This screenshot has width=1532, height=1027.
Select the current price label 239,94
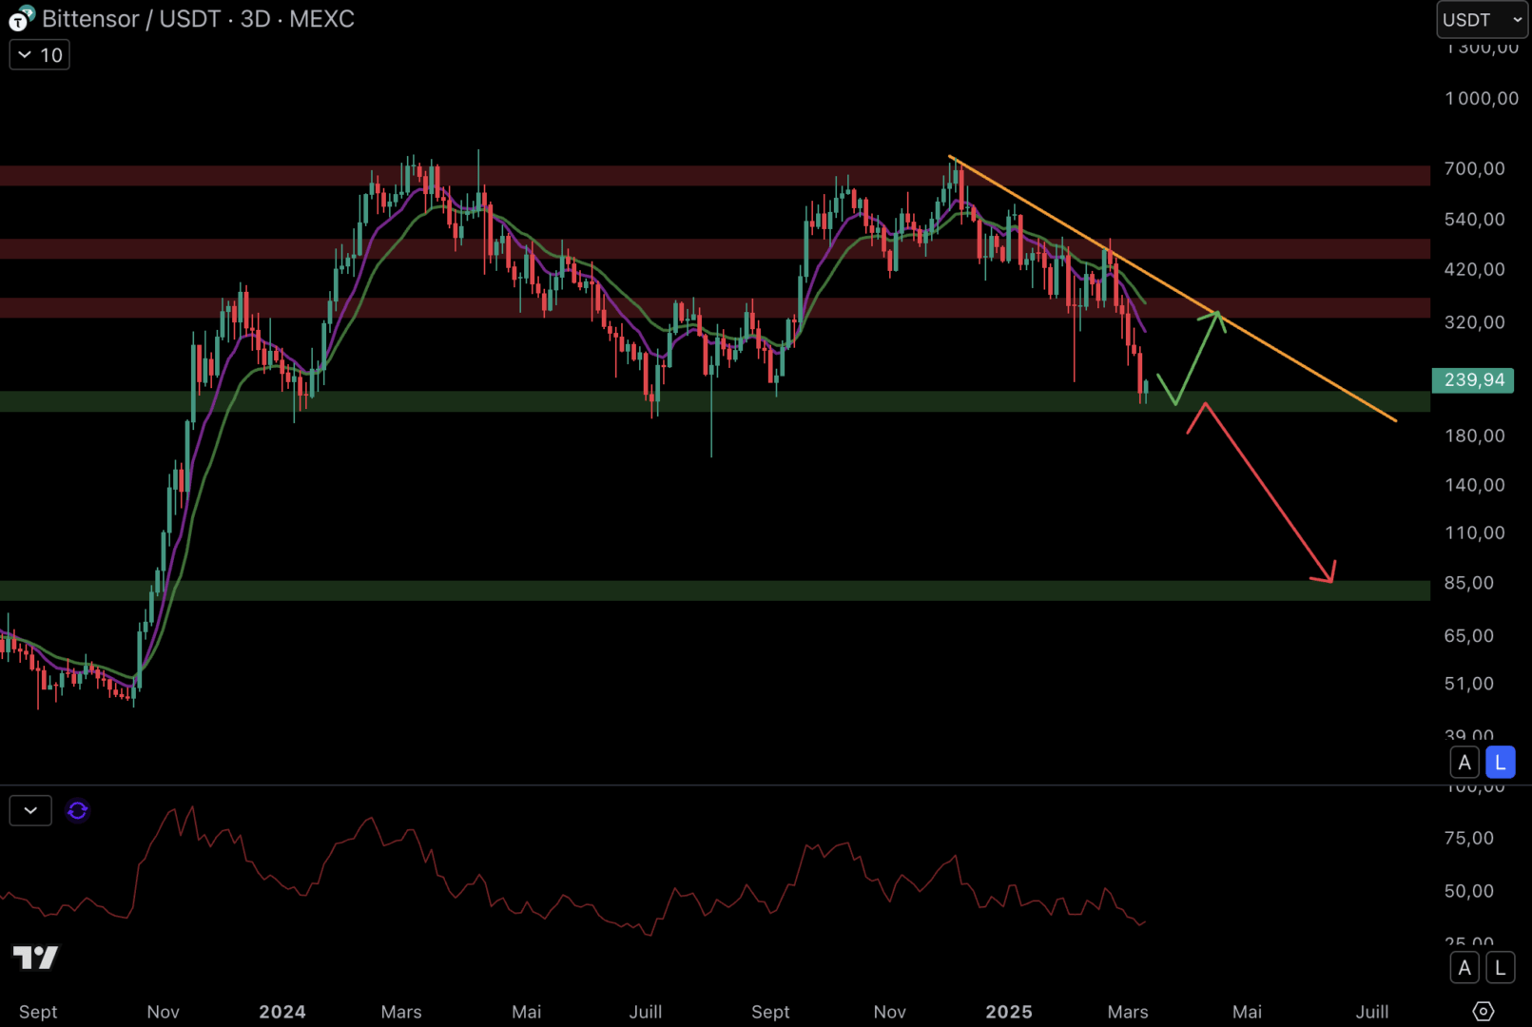pos(1473,380)
